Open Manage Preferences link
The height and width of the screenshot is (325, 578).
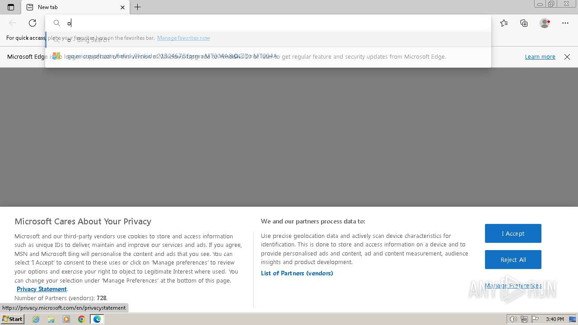click(513, 286)
